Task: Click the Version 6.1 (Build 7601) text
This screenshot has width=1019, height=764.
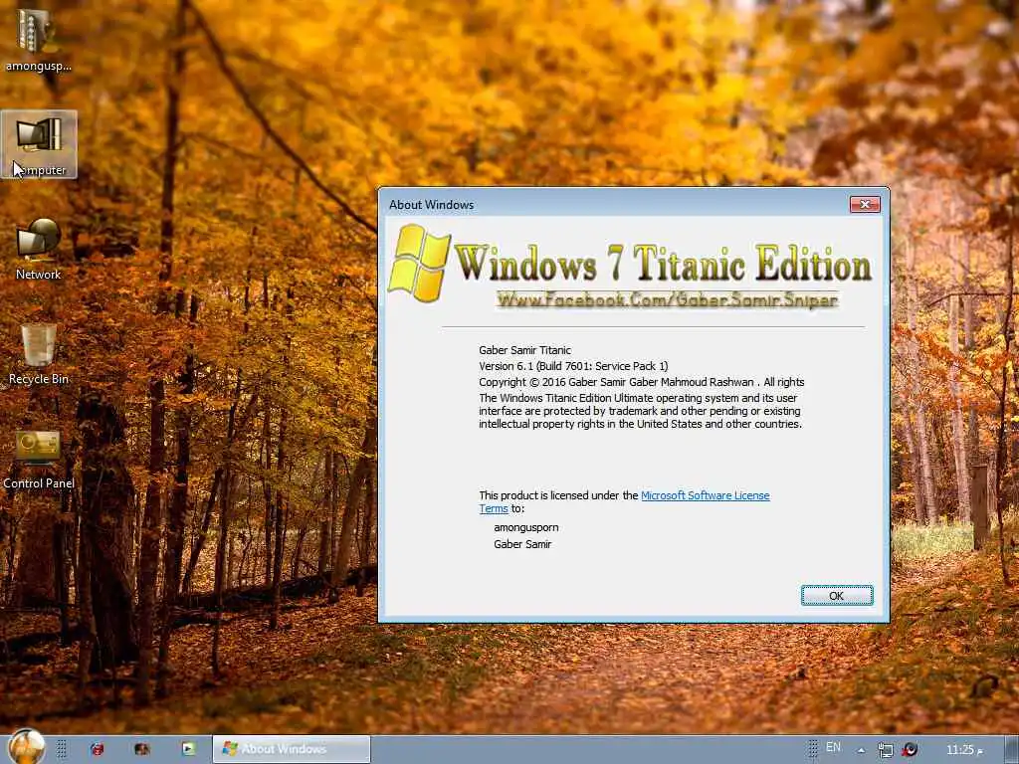Action: (x=573, y=366)
